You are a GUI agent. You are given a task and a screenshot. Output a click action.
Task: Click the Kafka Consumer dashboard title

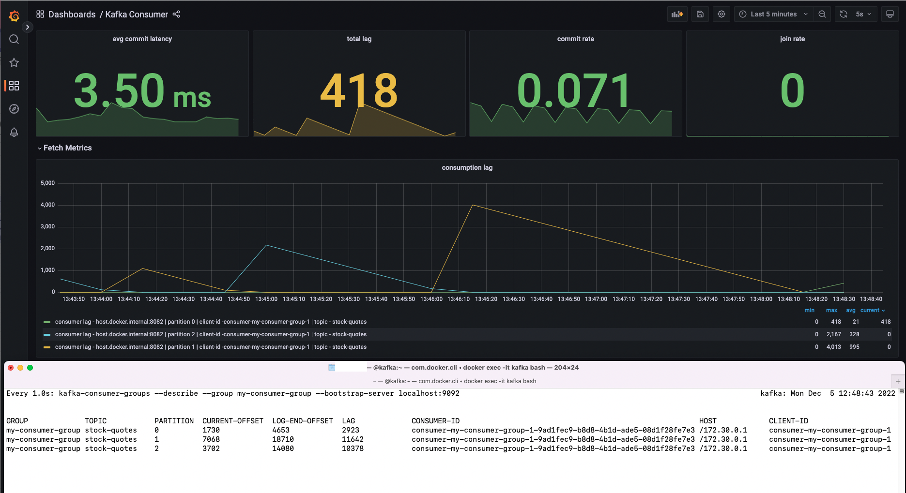click(137, 15)
